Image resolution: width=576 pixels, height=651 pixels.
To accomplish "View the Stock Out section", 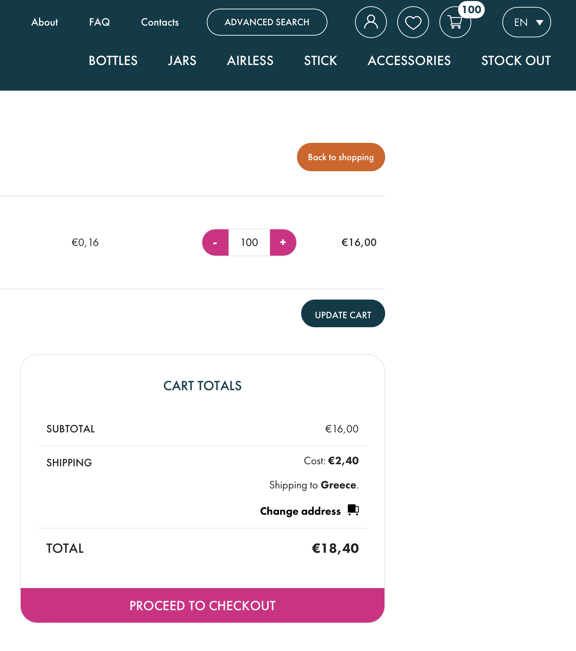I will click(516, 61).
